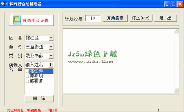Click the 输入姓名 name input field
Image resolution: width=184 pixels, height=112 pixels.
point(37,65)
